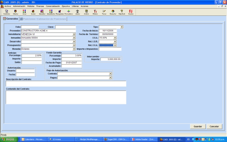Click the Archivo toolbar icon
Image resolution: width=227 pixels, height=142 pixels.
click(86, 12)
